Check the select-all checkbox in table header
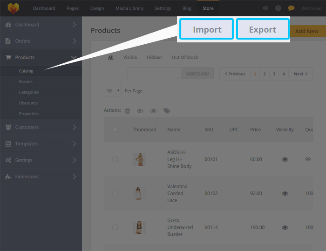The image size is (326, 251). tap(115, 129)
